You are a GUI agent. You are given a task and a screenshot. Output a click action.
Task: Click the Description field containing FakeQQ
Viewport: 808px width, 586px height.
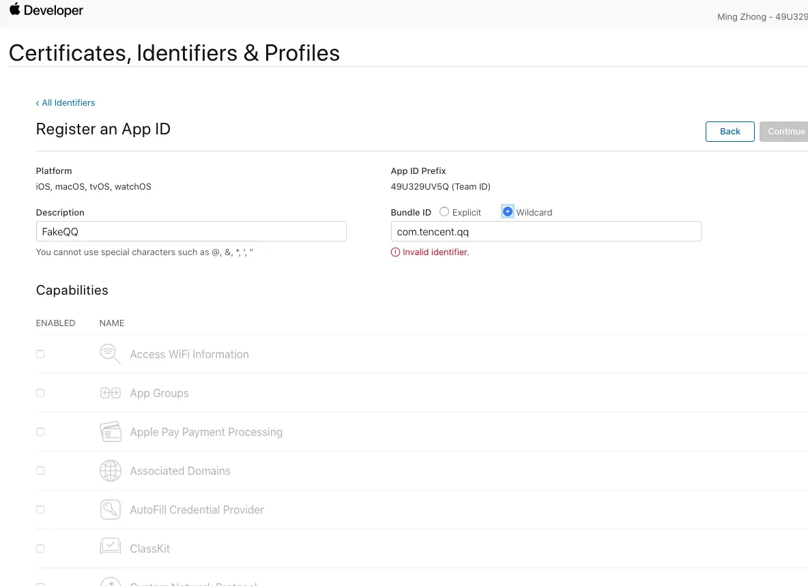(191, 232)
